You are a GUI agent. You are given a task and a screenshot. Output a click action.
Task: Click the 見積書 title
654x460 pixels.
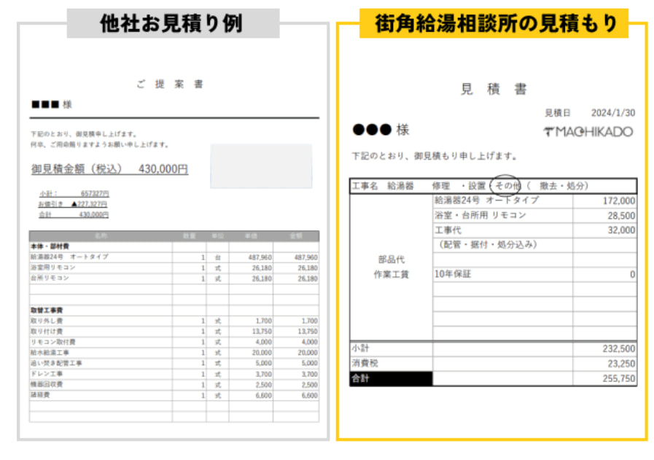coord(494,90)
